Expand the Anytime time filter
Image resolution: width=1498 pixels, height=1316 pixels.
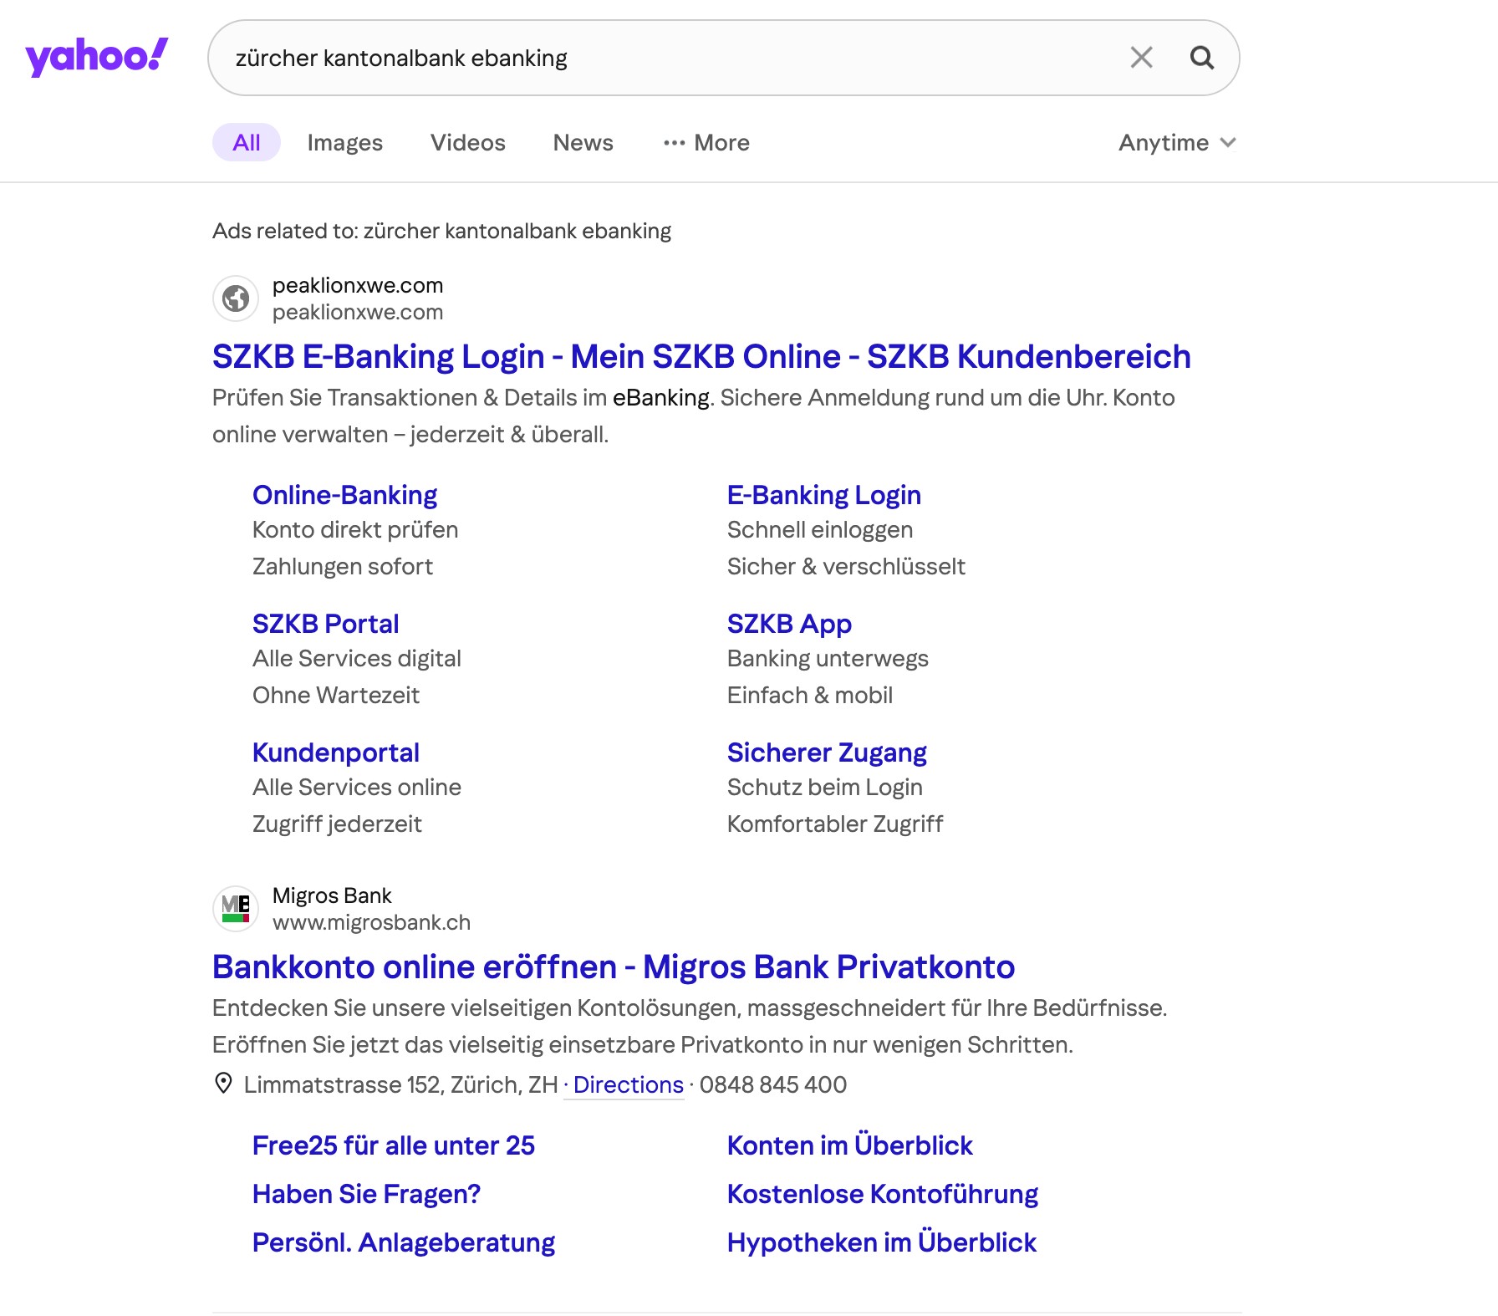(1177, 143)
